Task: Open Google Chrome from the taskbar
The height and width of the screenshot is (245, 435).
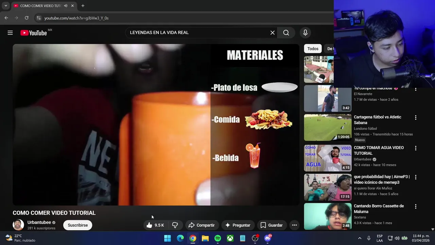Action: (193, 238)
